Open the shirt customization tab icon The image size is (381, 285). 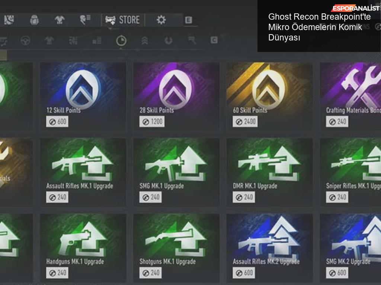tap(59, 20)
